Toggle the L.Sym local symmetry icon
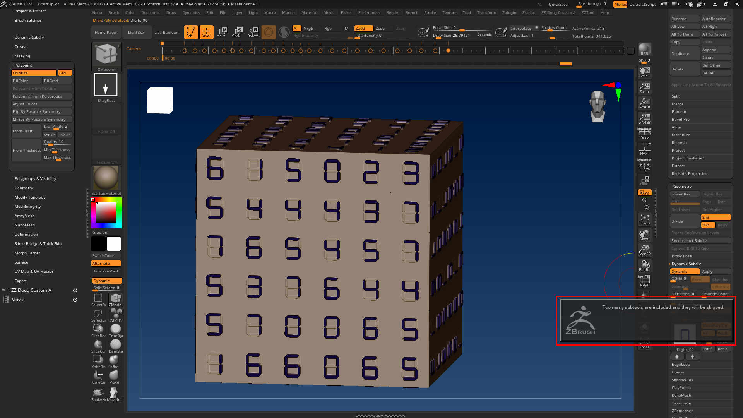 pos(644,165)
